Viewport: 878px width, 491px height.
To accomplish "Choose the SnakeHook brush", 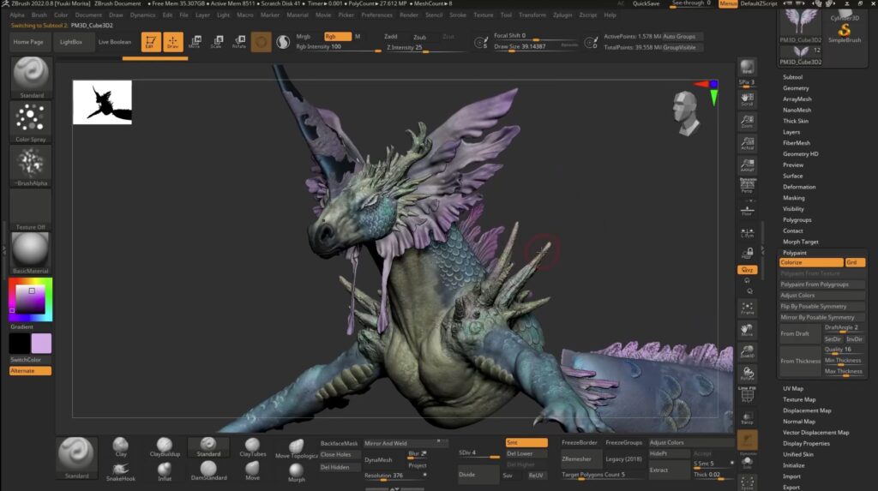I will pyautogui.click(x=120, y=468).
